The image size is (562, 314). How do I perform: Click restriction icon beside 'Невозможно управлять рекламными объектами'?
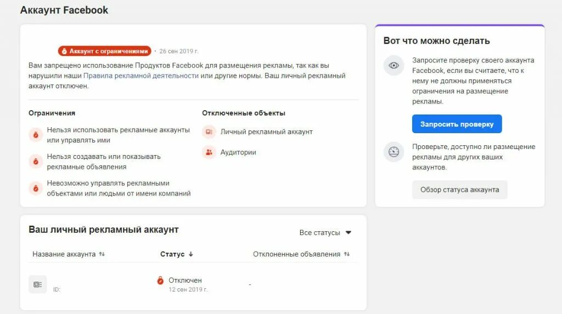[36, 188]
